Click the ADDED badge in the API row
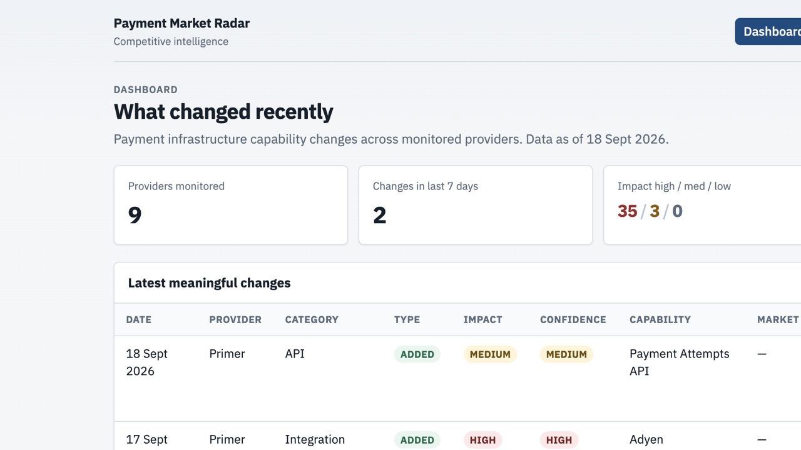The height and width of the screenshot is (450, 801). pos(417,354)
